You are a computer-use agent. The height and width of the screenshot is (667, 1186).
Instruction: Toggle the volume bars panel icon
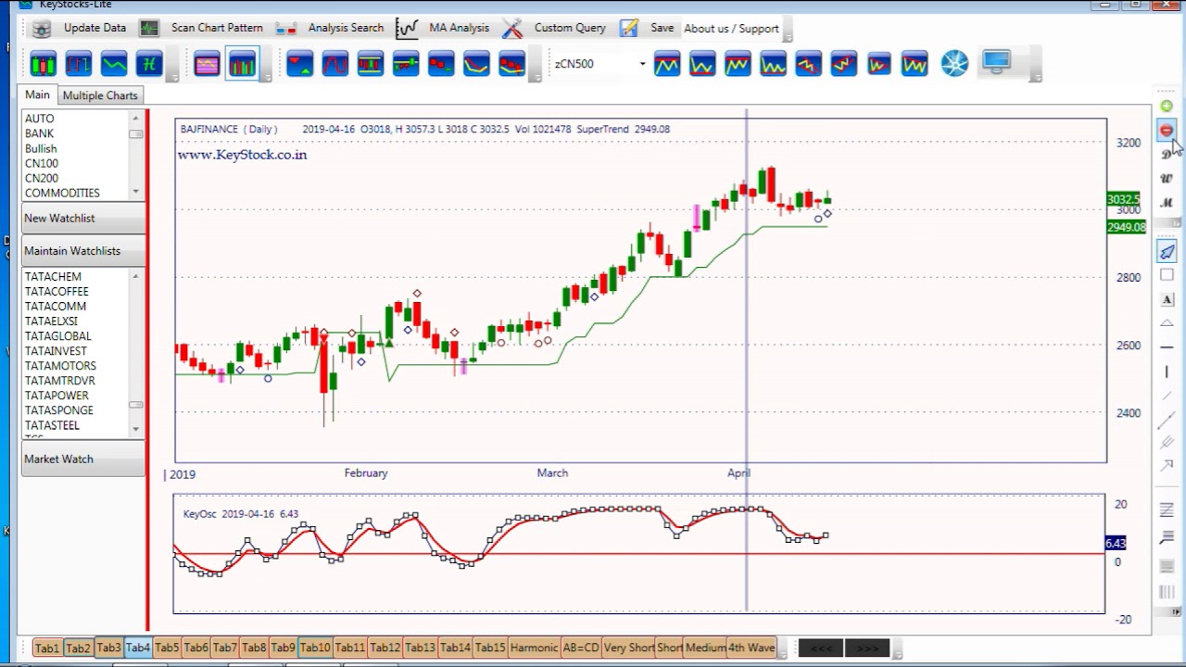(242, 64)
